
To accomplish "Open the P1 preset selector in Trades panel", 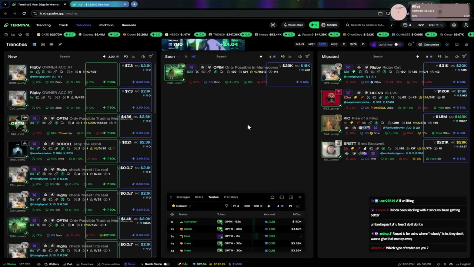I will pos(290,206).
